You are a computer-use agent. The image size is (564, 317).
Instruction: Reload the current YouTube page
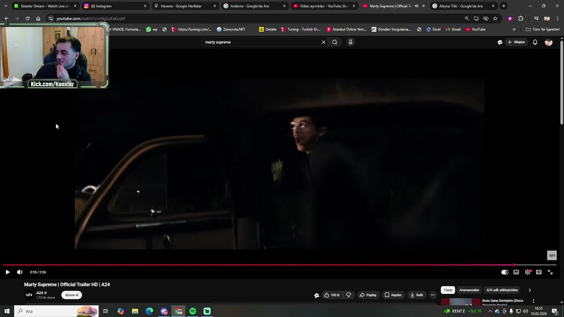click(27, 18)
